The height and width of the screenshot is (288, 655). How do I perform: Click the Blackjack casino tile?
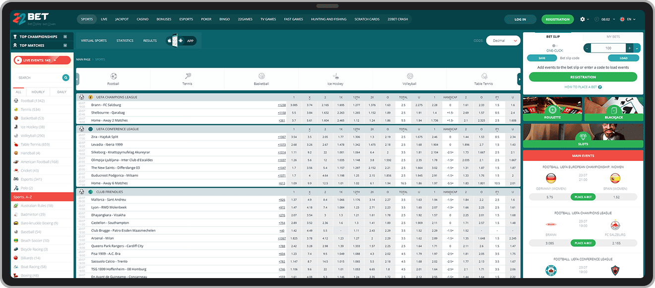pyautogui.click(x=614, y=109)
